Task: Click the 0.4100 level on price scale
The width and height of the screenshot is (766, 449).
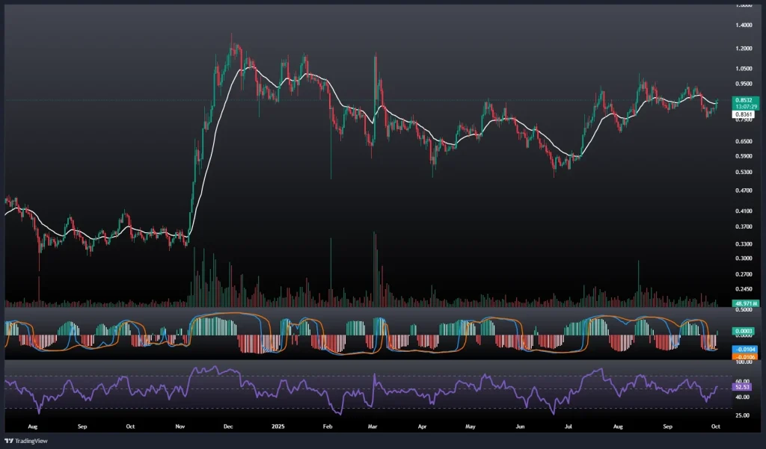Action: coord(744,211)
